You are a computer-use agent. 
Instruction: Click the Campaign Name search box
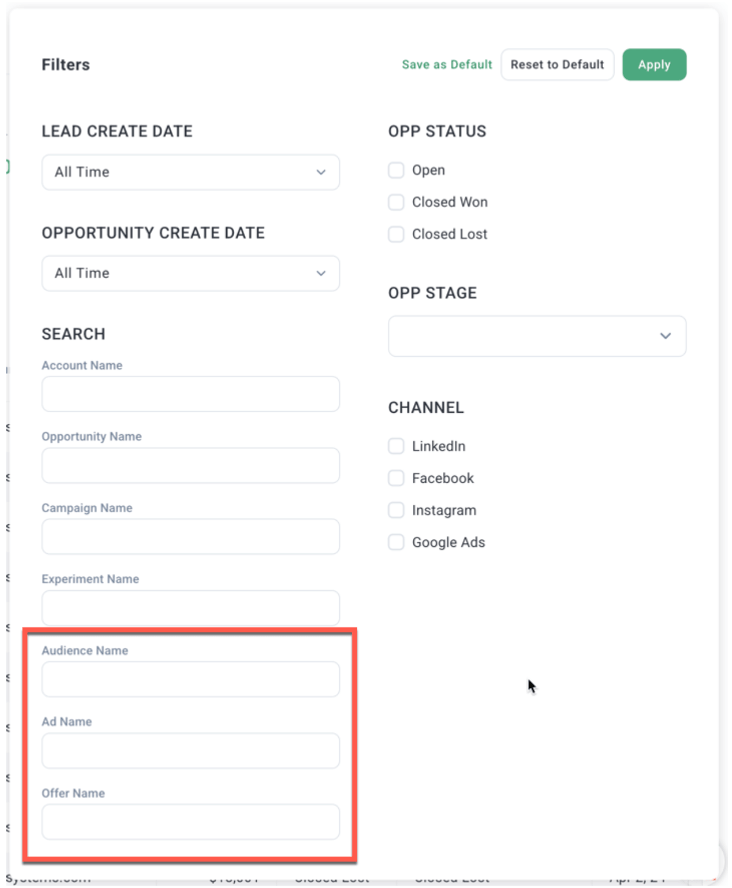[x=190, y=536]
